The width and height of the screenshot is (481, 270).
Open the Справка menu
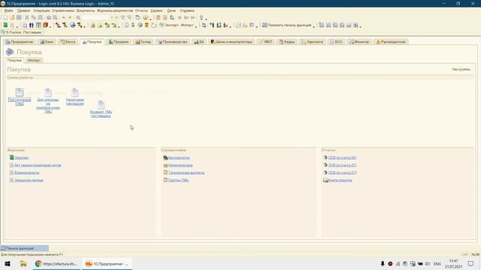pos(187,10)
